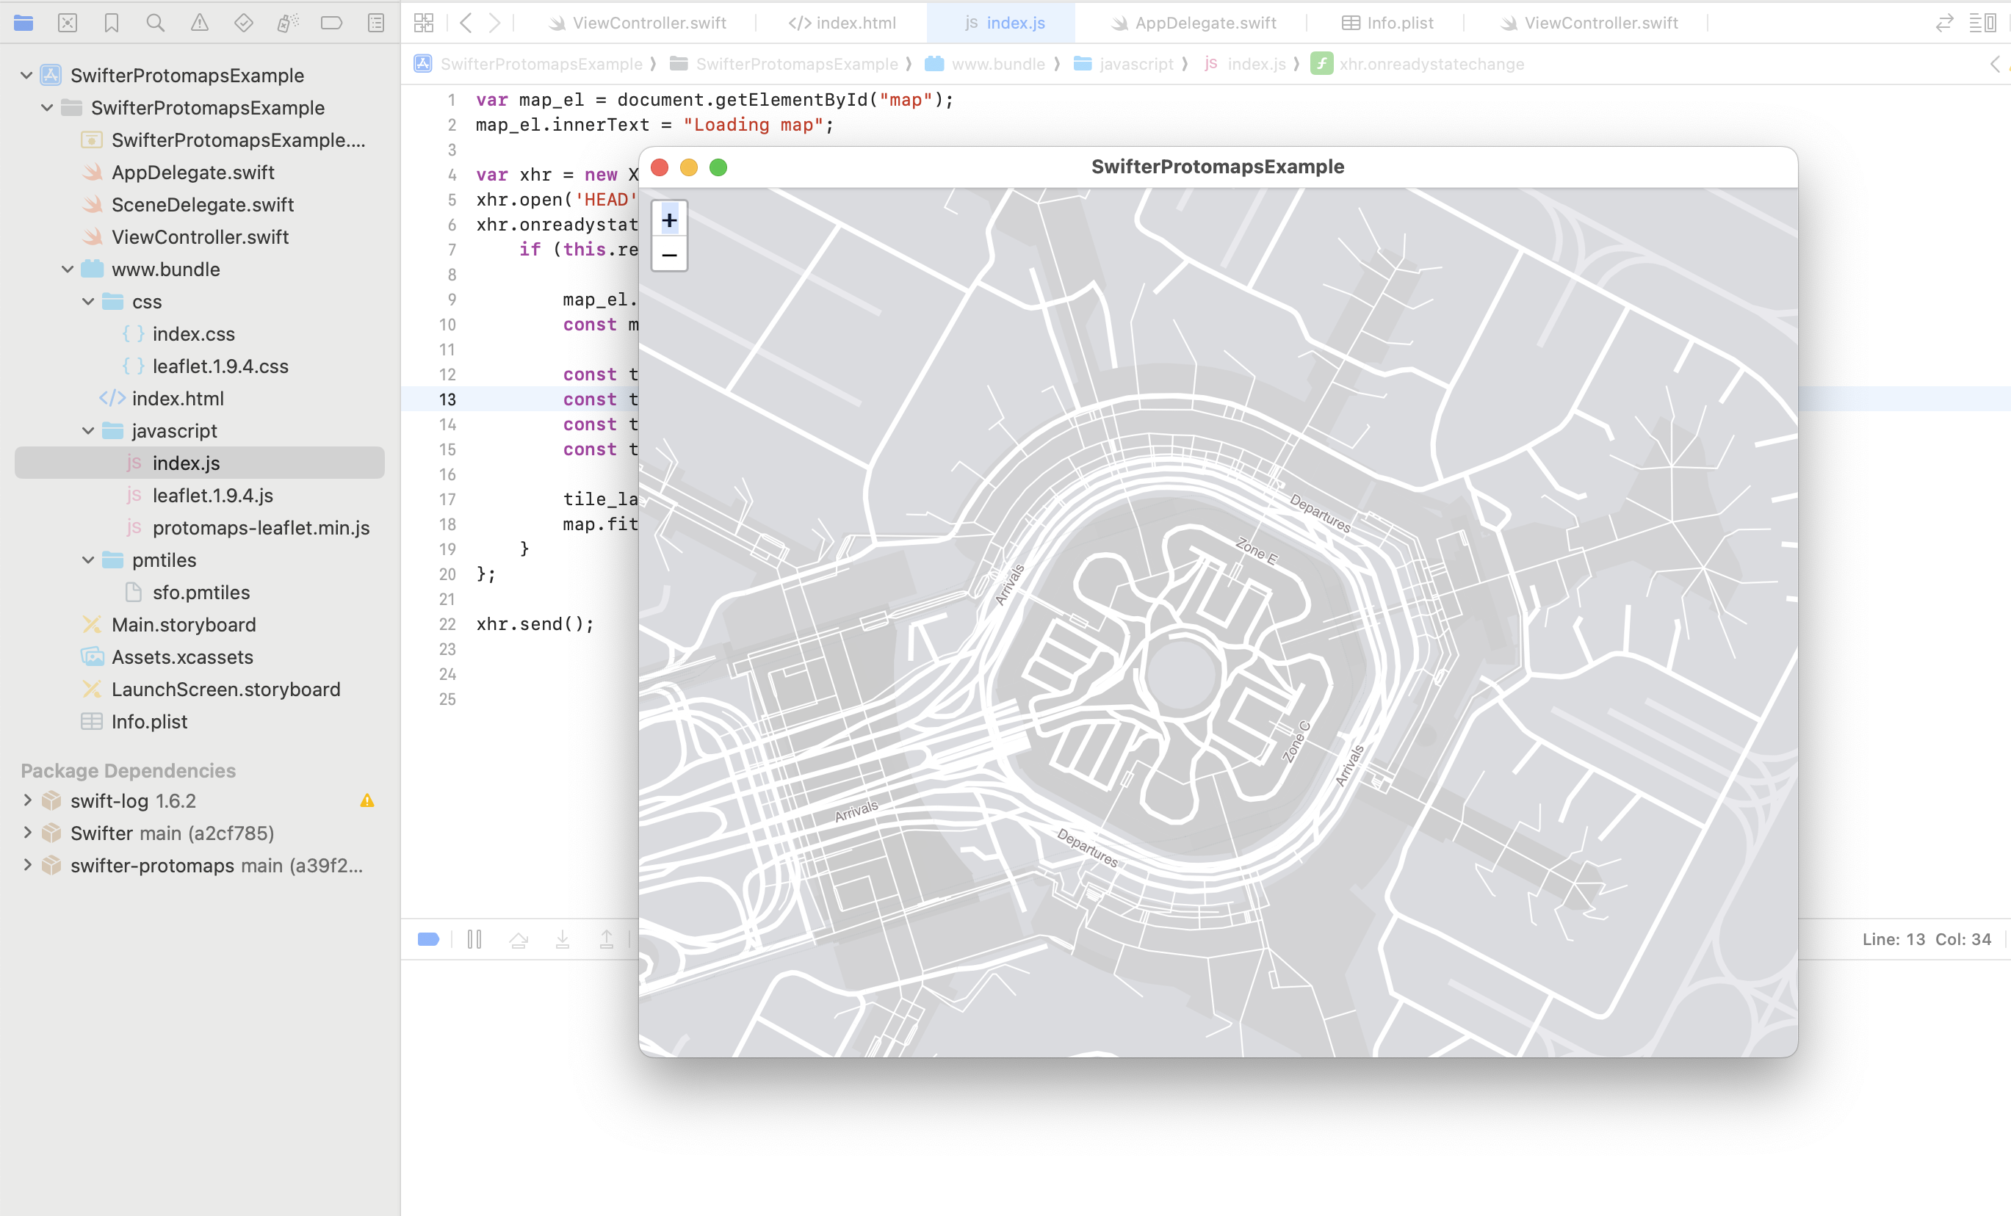Switch to the AppDelegate.swift tab
2011x1216 pixels.
coord(1194,23)
